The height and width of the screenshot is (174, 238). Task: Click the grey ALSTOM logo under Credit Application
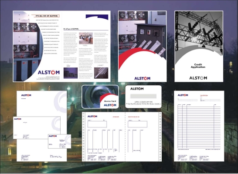click(198, 78)
